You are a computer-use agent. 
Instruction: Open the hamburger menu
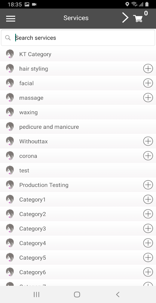(x=11, y=18)
